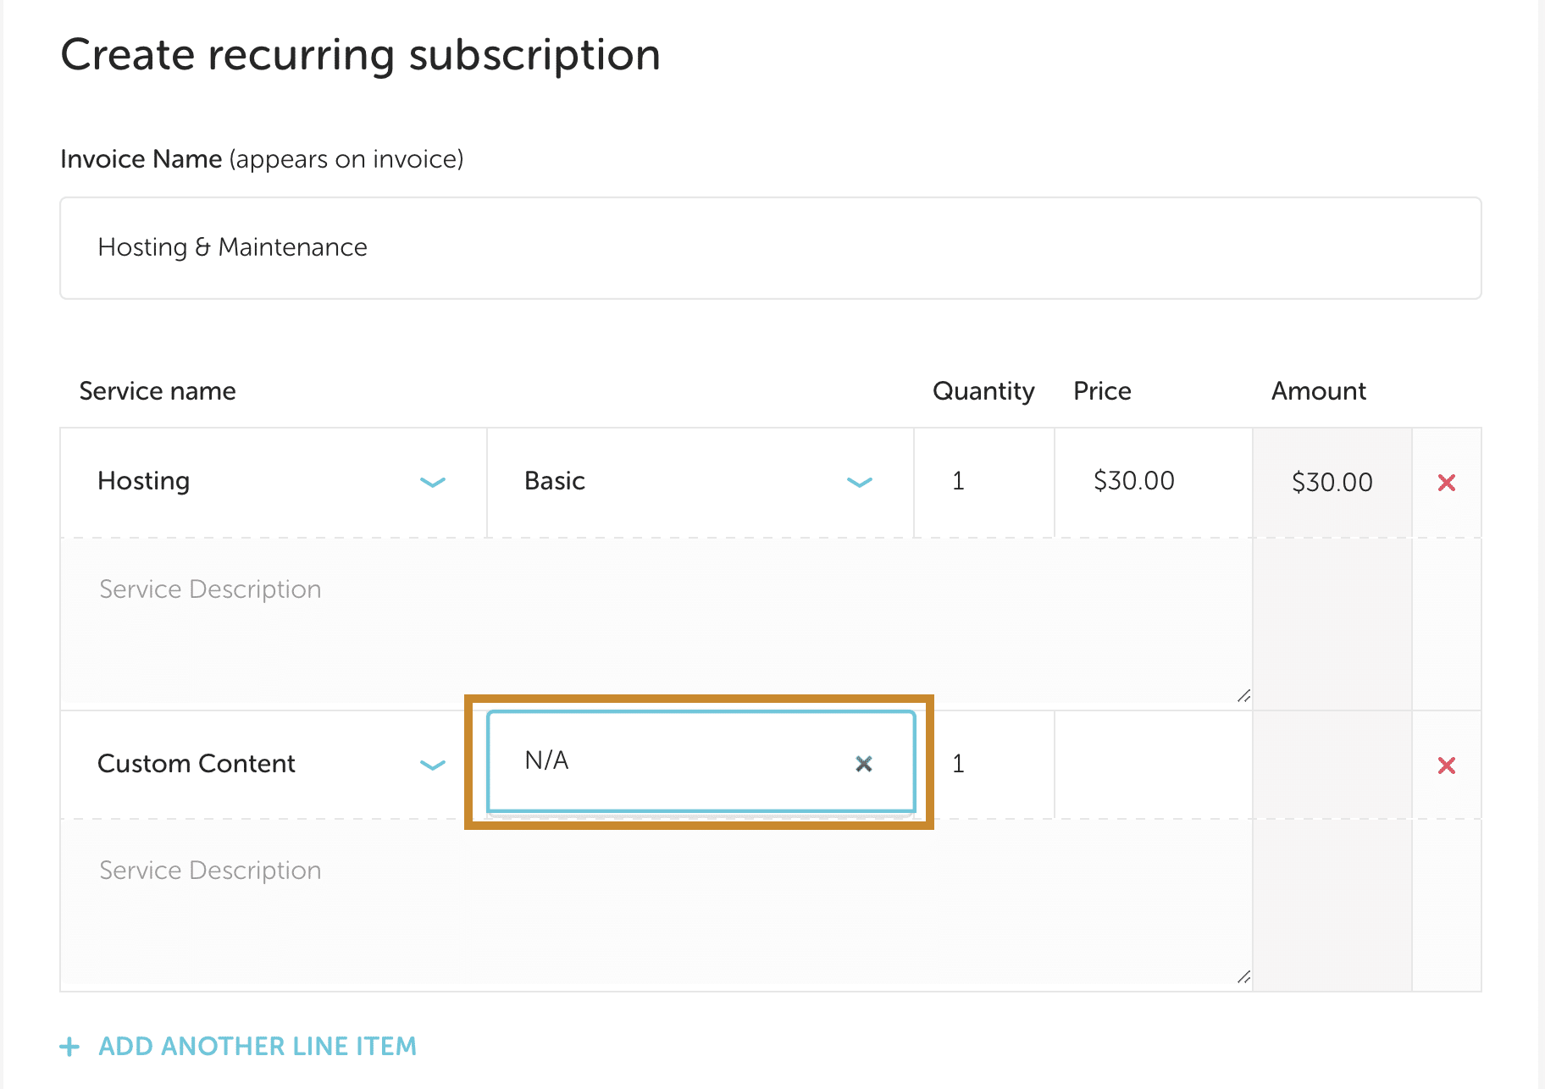The image size is (1545, 1089).
Task: Click the plus icon for new line item
Action: click(69, 1047)
